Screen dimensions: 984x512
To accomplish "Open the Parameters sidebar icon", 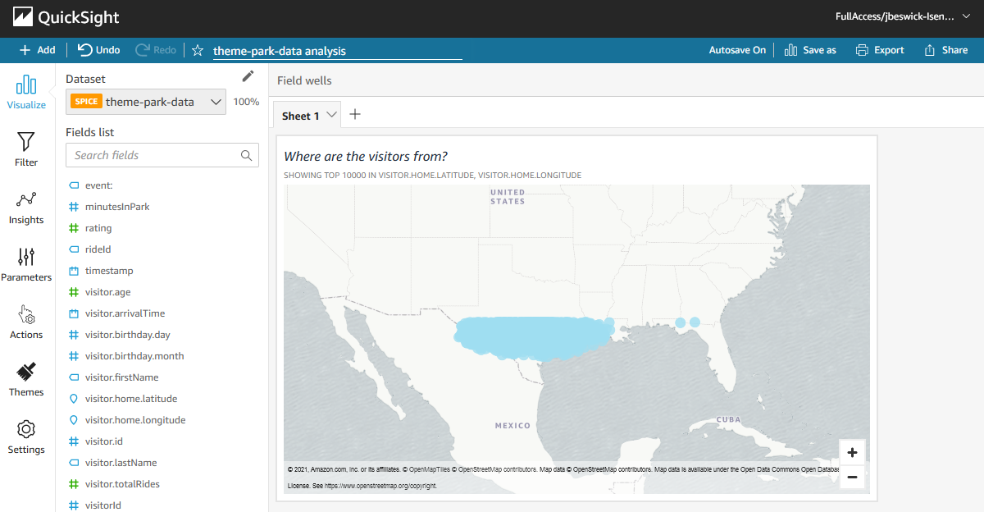I will click(26, 257).
